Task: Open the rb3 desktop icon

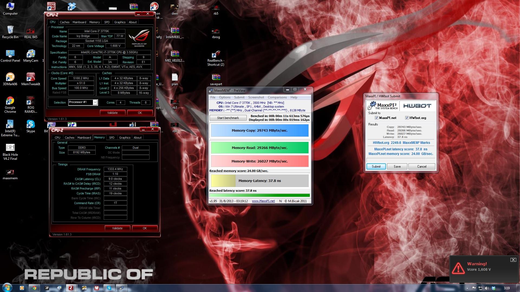Action: pos(175,103)
